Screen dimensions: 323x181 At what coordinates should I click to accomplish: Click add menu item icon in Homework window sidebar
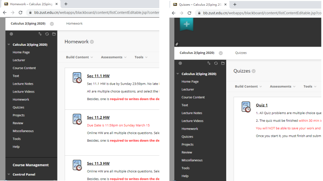point(11,34)
